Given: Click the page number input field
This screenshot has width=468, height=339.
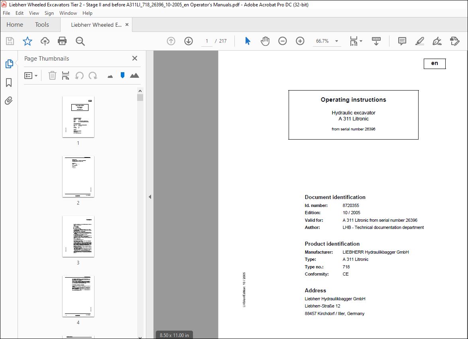Looking at the screenshot, I should point(206,41).
